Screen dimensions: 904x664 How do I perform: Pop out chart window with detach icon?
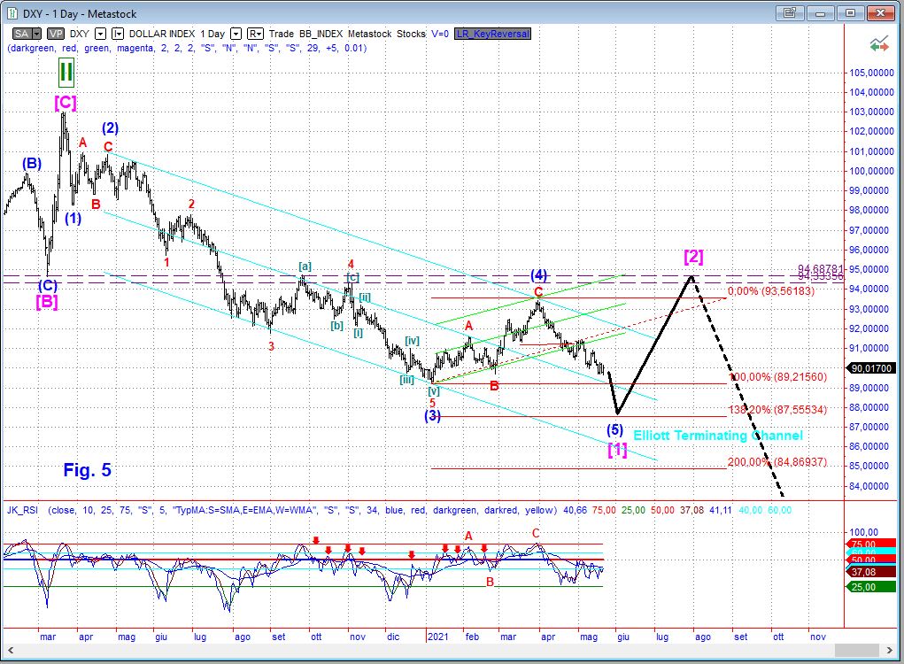coord(787,13)
